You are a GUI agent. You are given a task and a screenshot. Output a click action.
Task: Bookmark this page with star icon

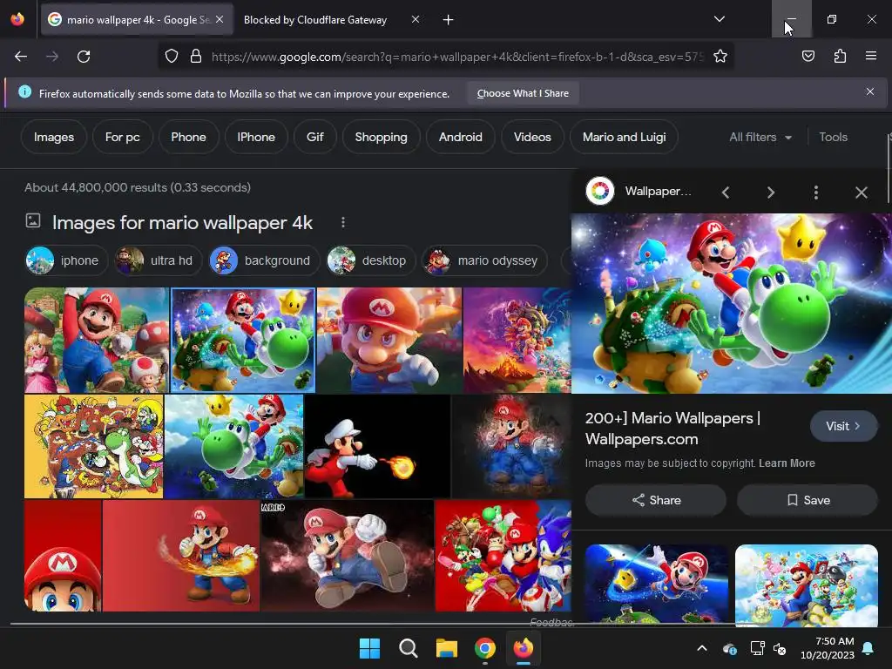720,57
